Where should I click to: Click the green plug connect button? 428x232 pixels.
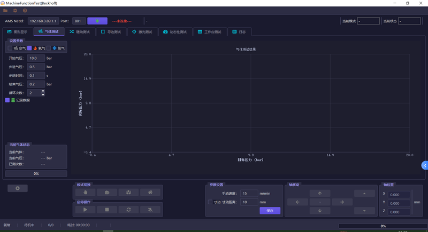point(97,21)
